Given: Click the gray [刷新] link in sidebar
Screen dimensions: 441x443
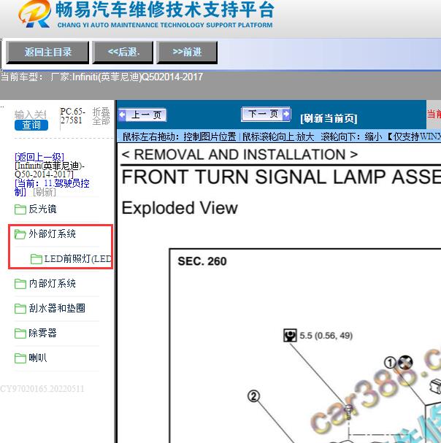Looking at the screenshot, I should pyautogui.click(x=45, y=193).
